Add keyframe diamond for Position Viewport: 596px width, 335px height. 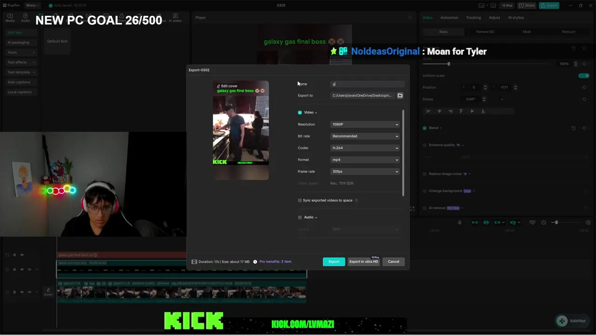pos(584,87)
